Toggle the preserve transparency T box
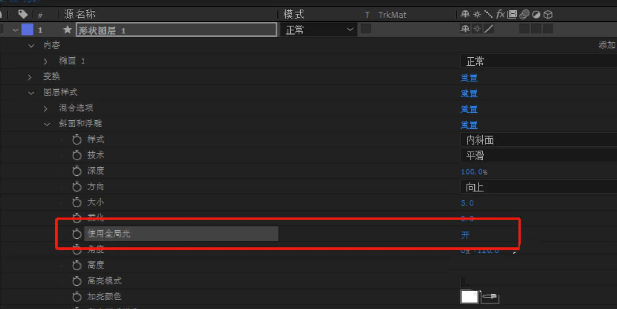 click(x=366, y=29)
